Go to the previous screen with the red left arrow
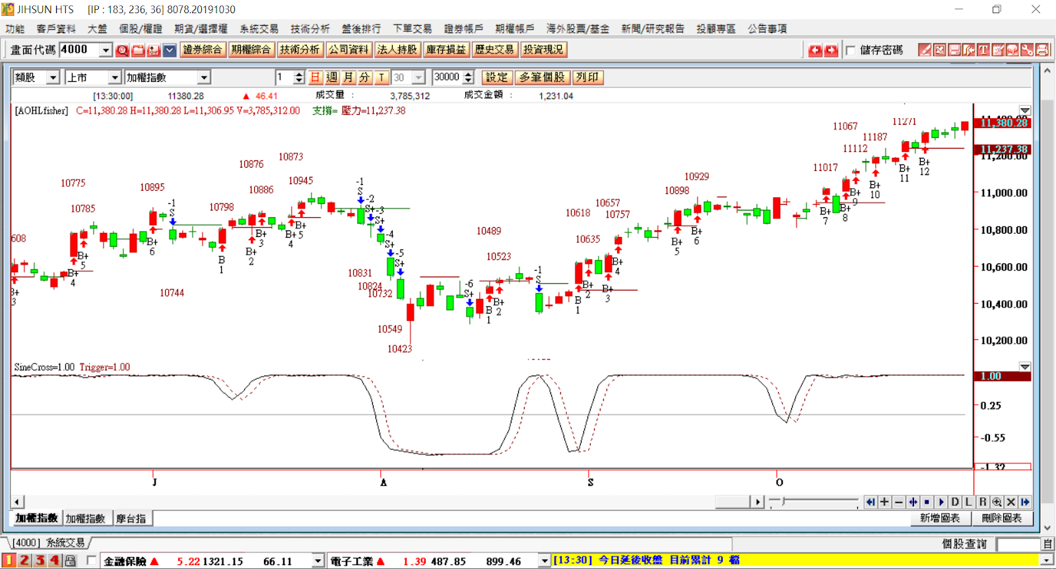Image resolution: width=1056 pixels, height=569 pixels. click(x=815, y=50)
